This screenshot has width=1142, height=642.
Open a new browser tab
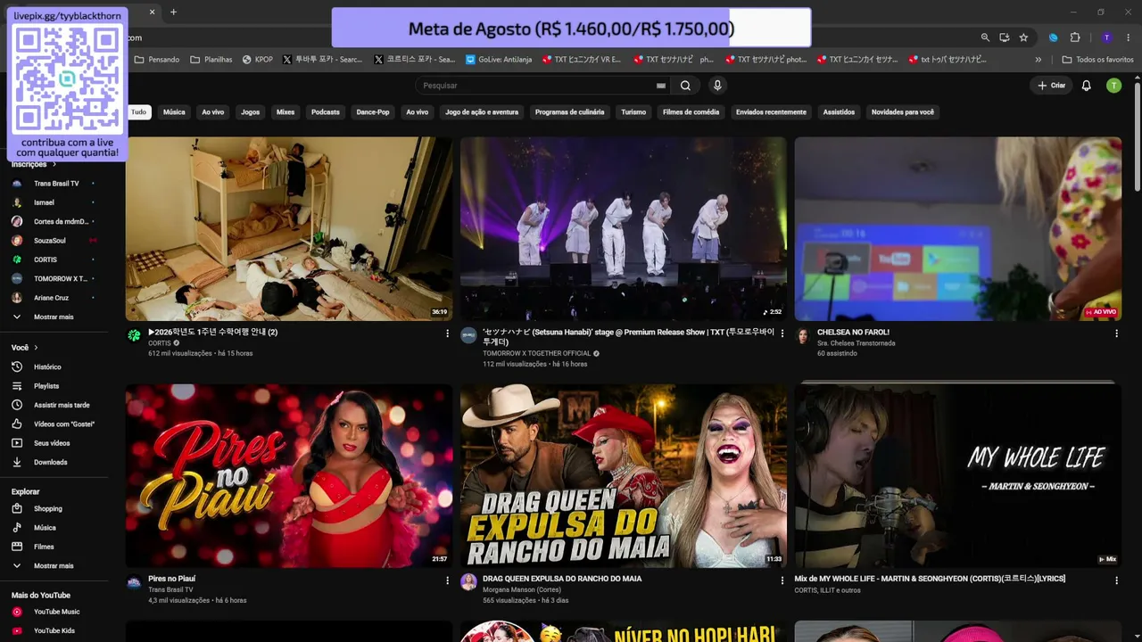pos(173,12)
